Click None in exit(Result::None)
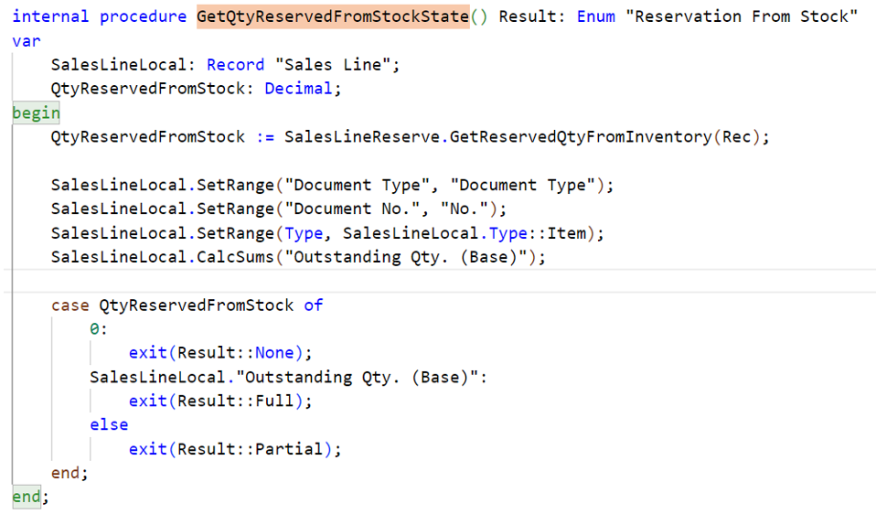This screenshot has height=514, width=876. (x=274, y=353)
